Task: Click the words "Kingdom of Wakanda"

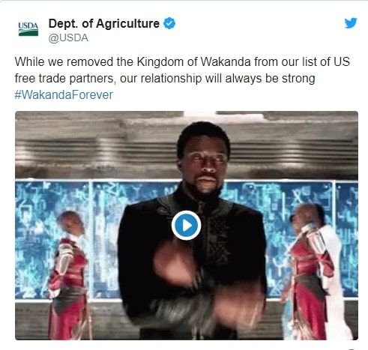Action: coord(193,62)
